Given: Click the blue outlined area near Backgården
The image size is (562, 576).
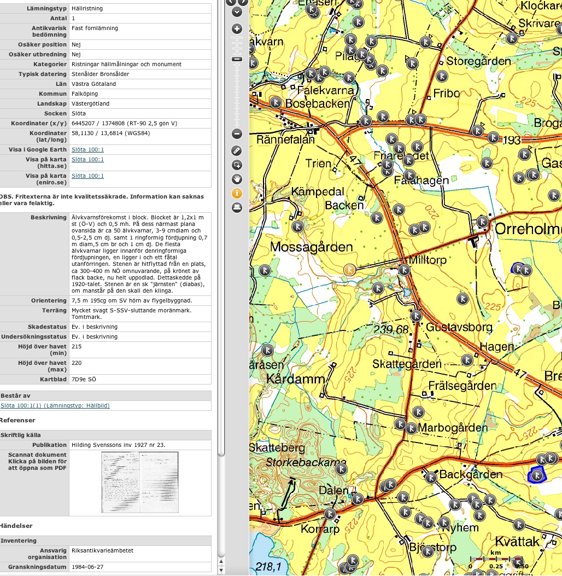Looking at the screenshot, I should 537,475.
